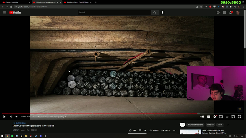Open Steam from the taskbar

click(x=36, y=136)
